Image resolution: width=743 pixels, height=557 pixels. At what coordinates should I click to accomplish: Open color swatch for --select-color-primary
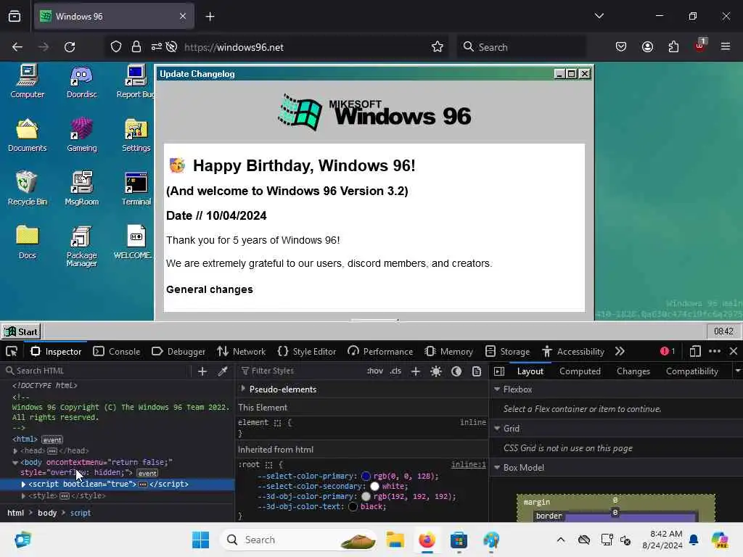366,476
